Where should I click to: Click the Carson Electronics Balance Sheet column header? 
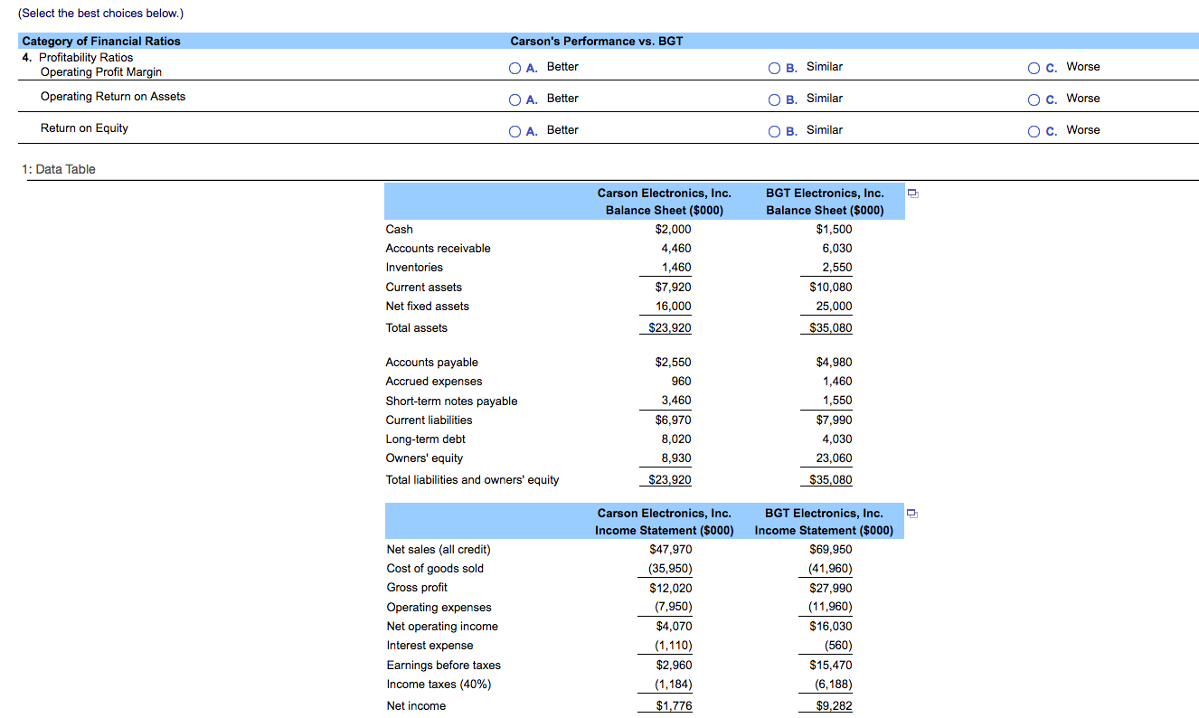[665, 200]
